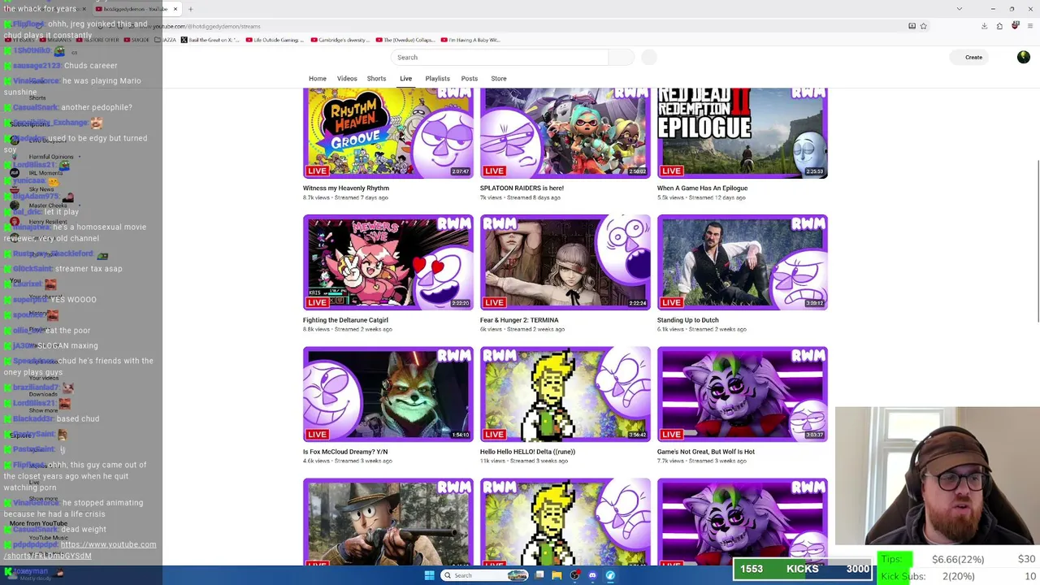Switch to the Videos tab
This screenshot has height=585, width=1040.
[347, 79]
